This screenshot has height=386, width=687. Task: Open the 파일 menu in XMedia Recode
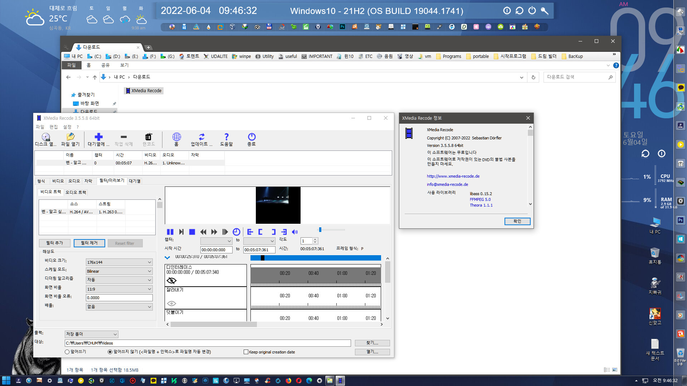coord(40,127)
